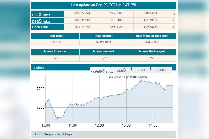This screenshot has height=139, width=209.
Task: Click the 11:00 x-axis label
Action: pyautogui.click(x=73, y=125)
